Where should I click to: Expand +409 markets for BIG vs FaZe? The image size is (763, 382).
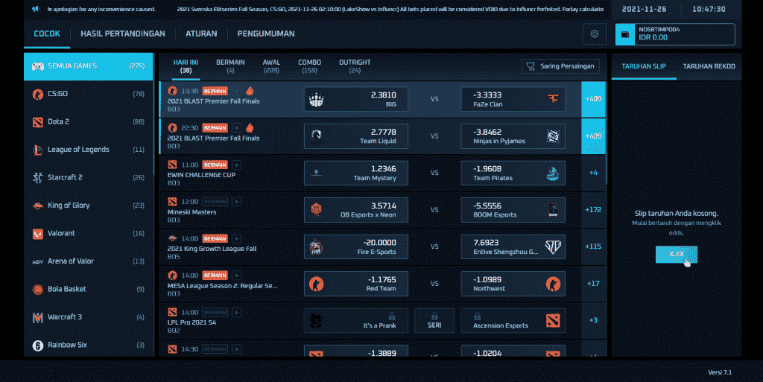coord(593,99)
